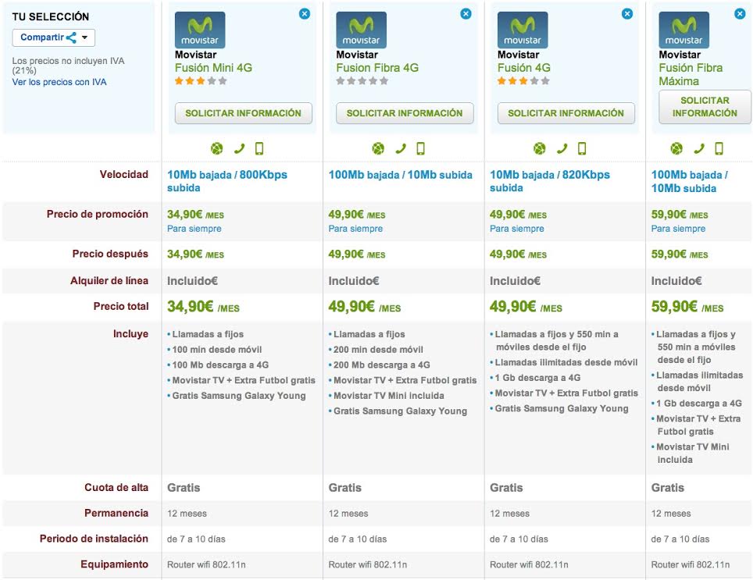
Task: Click the Movistar logo for Fusión Mini 4G
Action: [200, 30]
